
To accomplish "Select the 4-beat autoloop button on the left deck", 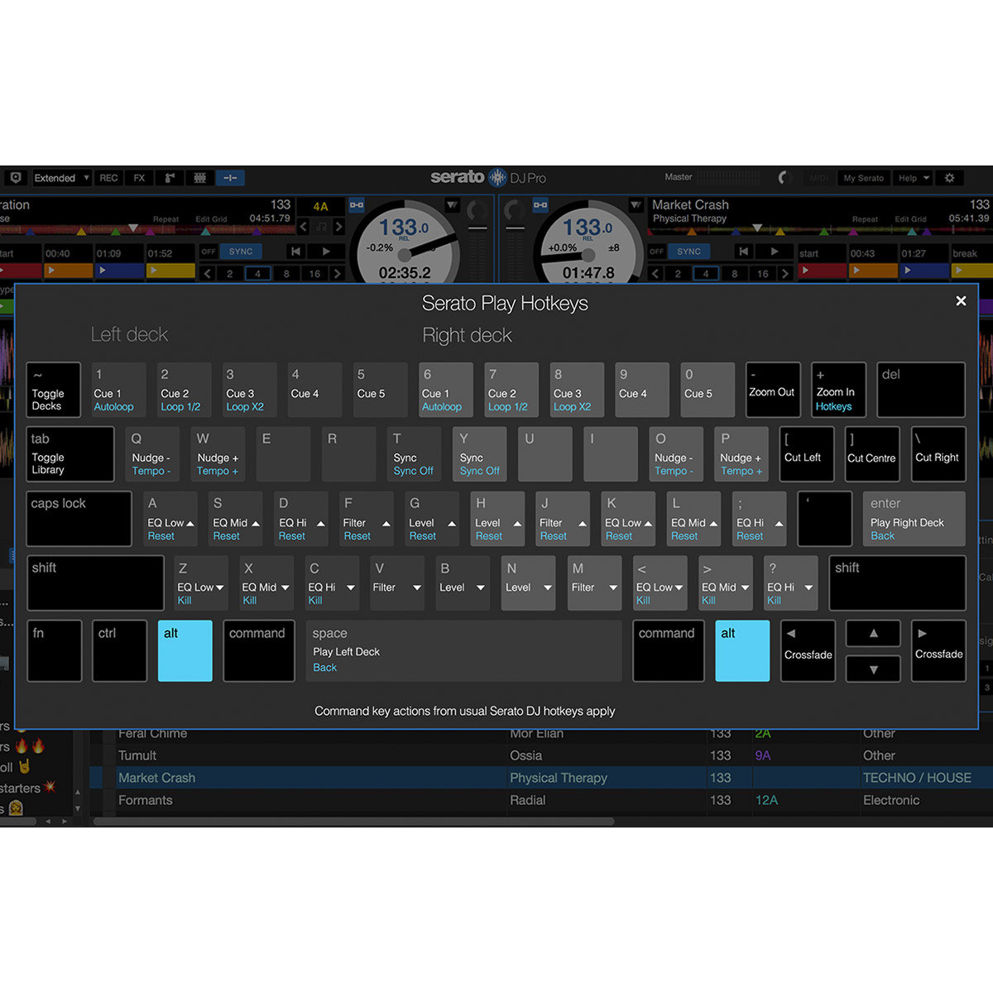I will (257, 273).
